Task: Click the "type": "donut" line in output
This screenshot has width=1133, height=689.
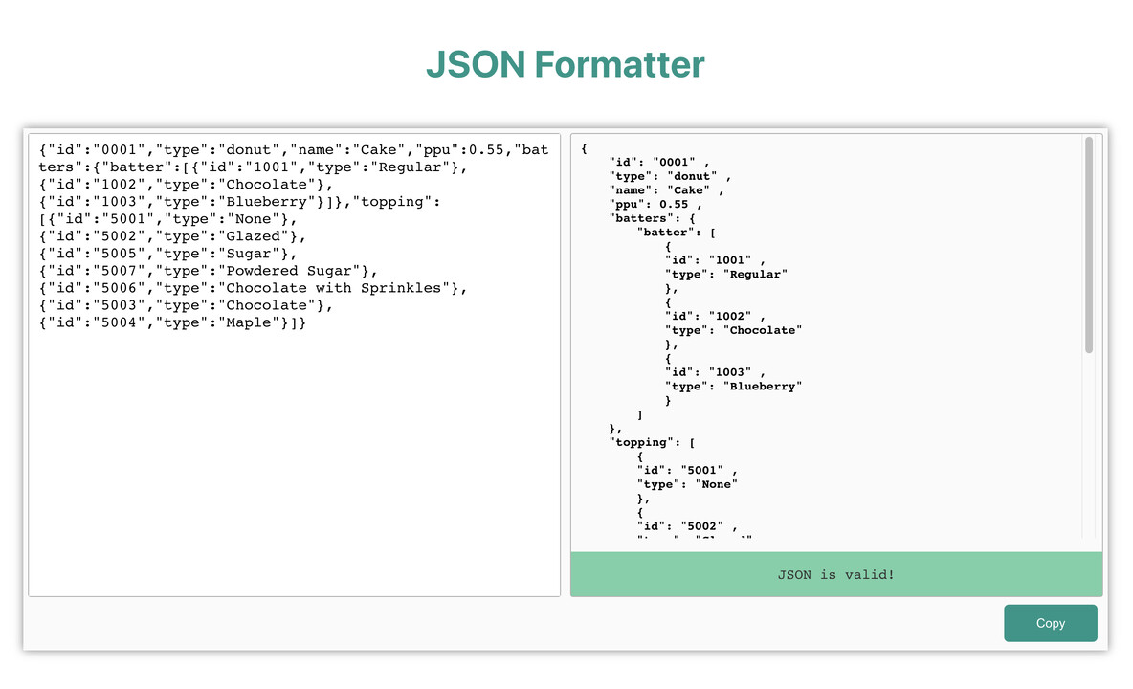Action: tap(669, 176)
